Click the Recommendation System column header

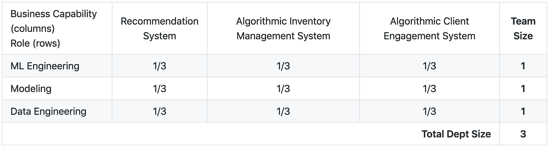point(160,28)
